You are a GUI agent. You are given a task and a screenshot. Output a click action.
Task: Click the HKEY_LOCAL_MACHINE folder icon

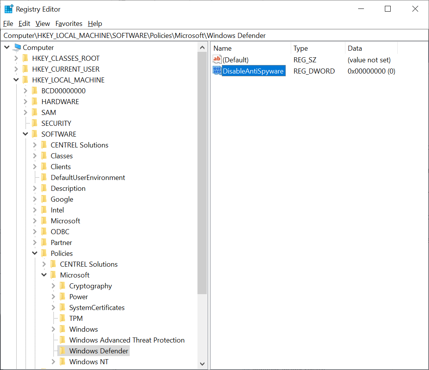point(26,80)
